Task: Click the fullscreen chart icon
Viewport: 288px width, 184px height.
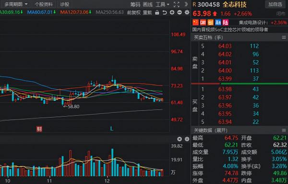Action: point(176,4)
